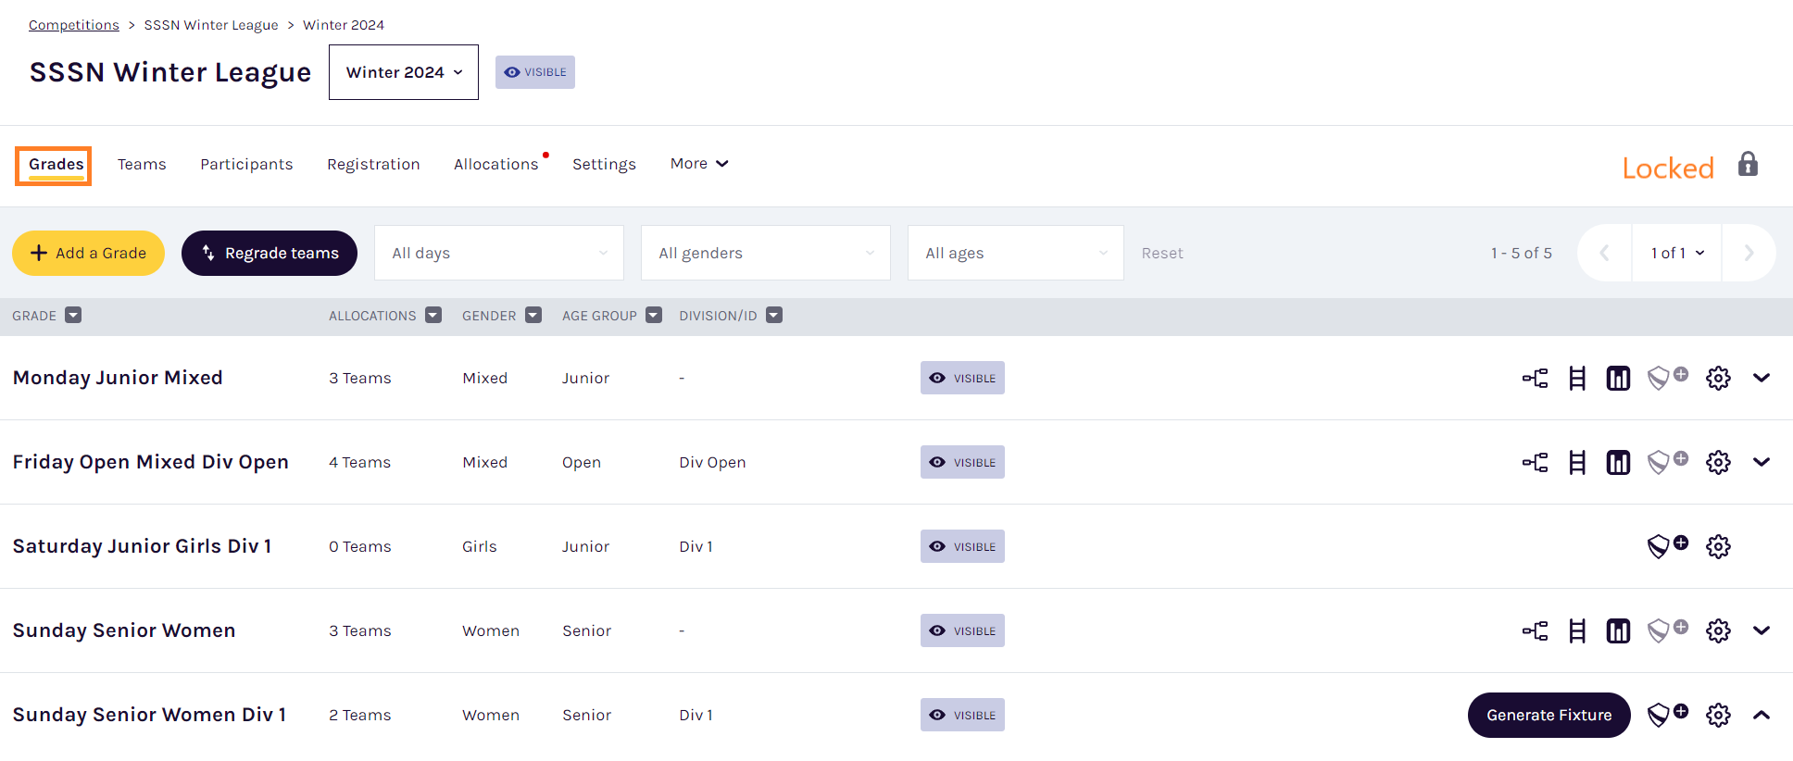Click the Locked padlock icon
Viewport: 1793px width, 761px height.
tap(1748, 164)
